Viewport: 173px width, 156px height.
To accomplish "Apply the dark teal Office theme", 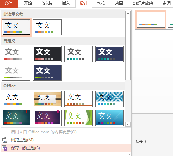I will (x=16, y=118).
